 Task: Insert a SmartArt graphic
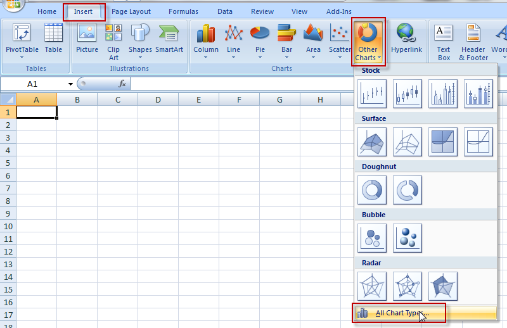[x=169, y=39]
